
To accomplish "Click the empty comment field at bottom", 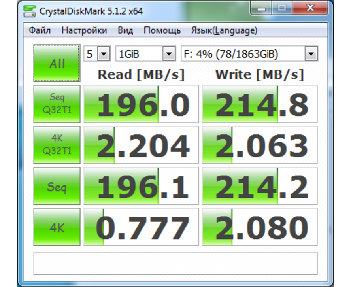I will [x=175, y=263].
